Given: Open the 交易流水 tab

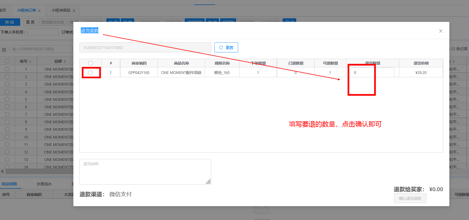Looking at the screenshot, I should click(x=44, y=184).
